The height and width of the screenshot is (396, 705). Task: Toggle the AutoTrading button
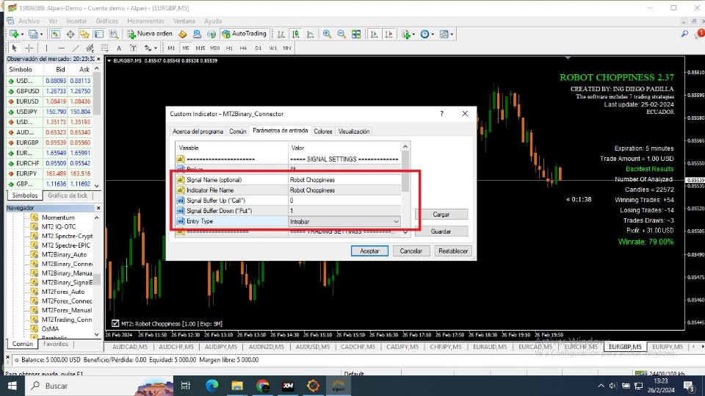pyautogui.click(x=244, y=34)
